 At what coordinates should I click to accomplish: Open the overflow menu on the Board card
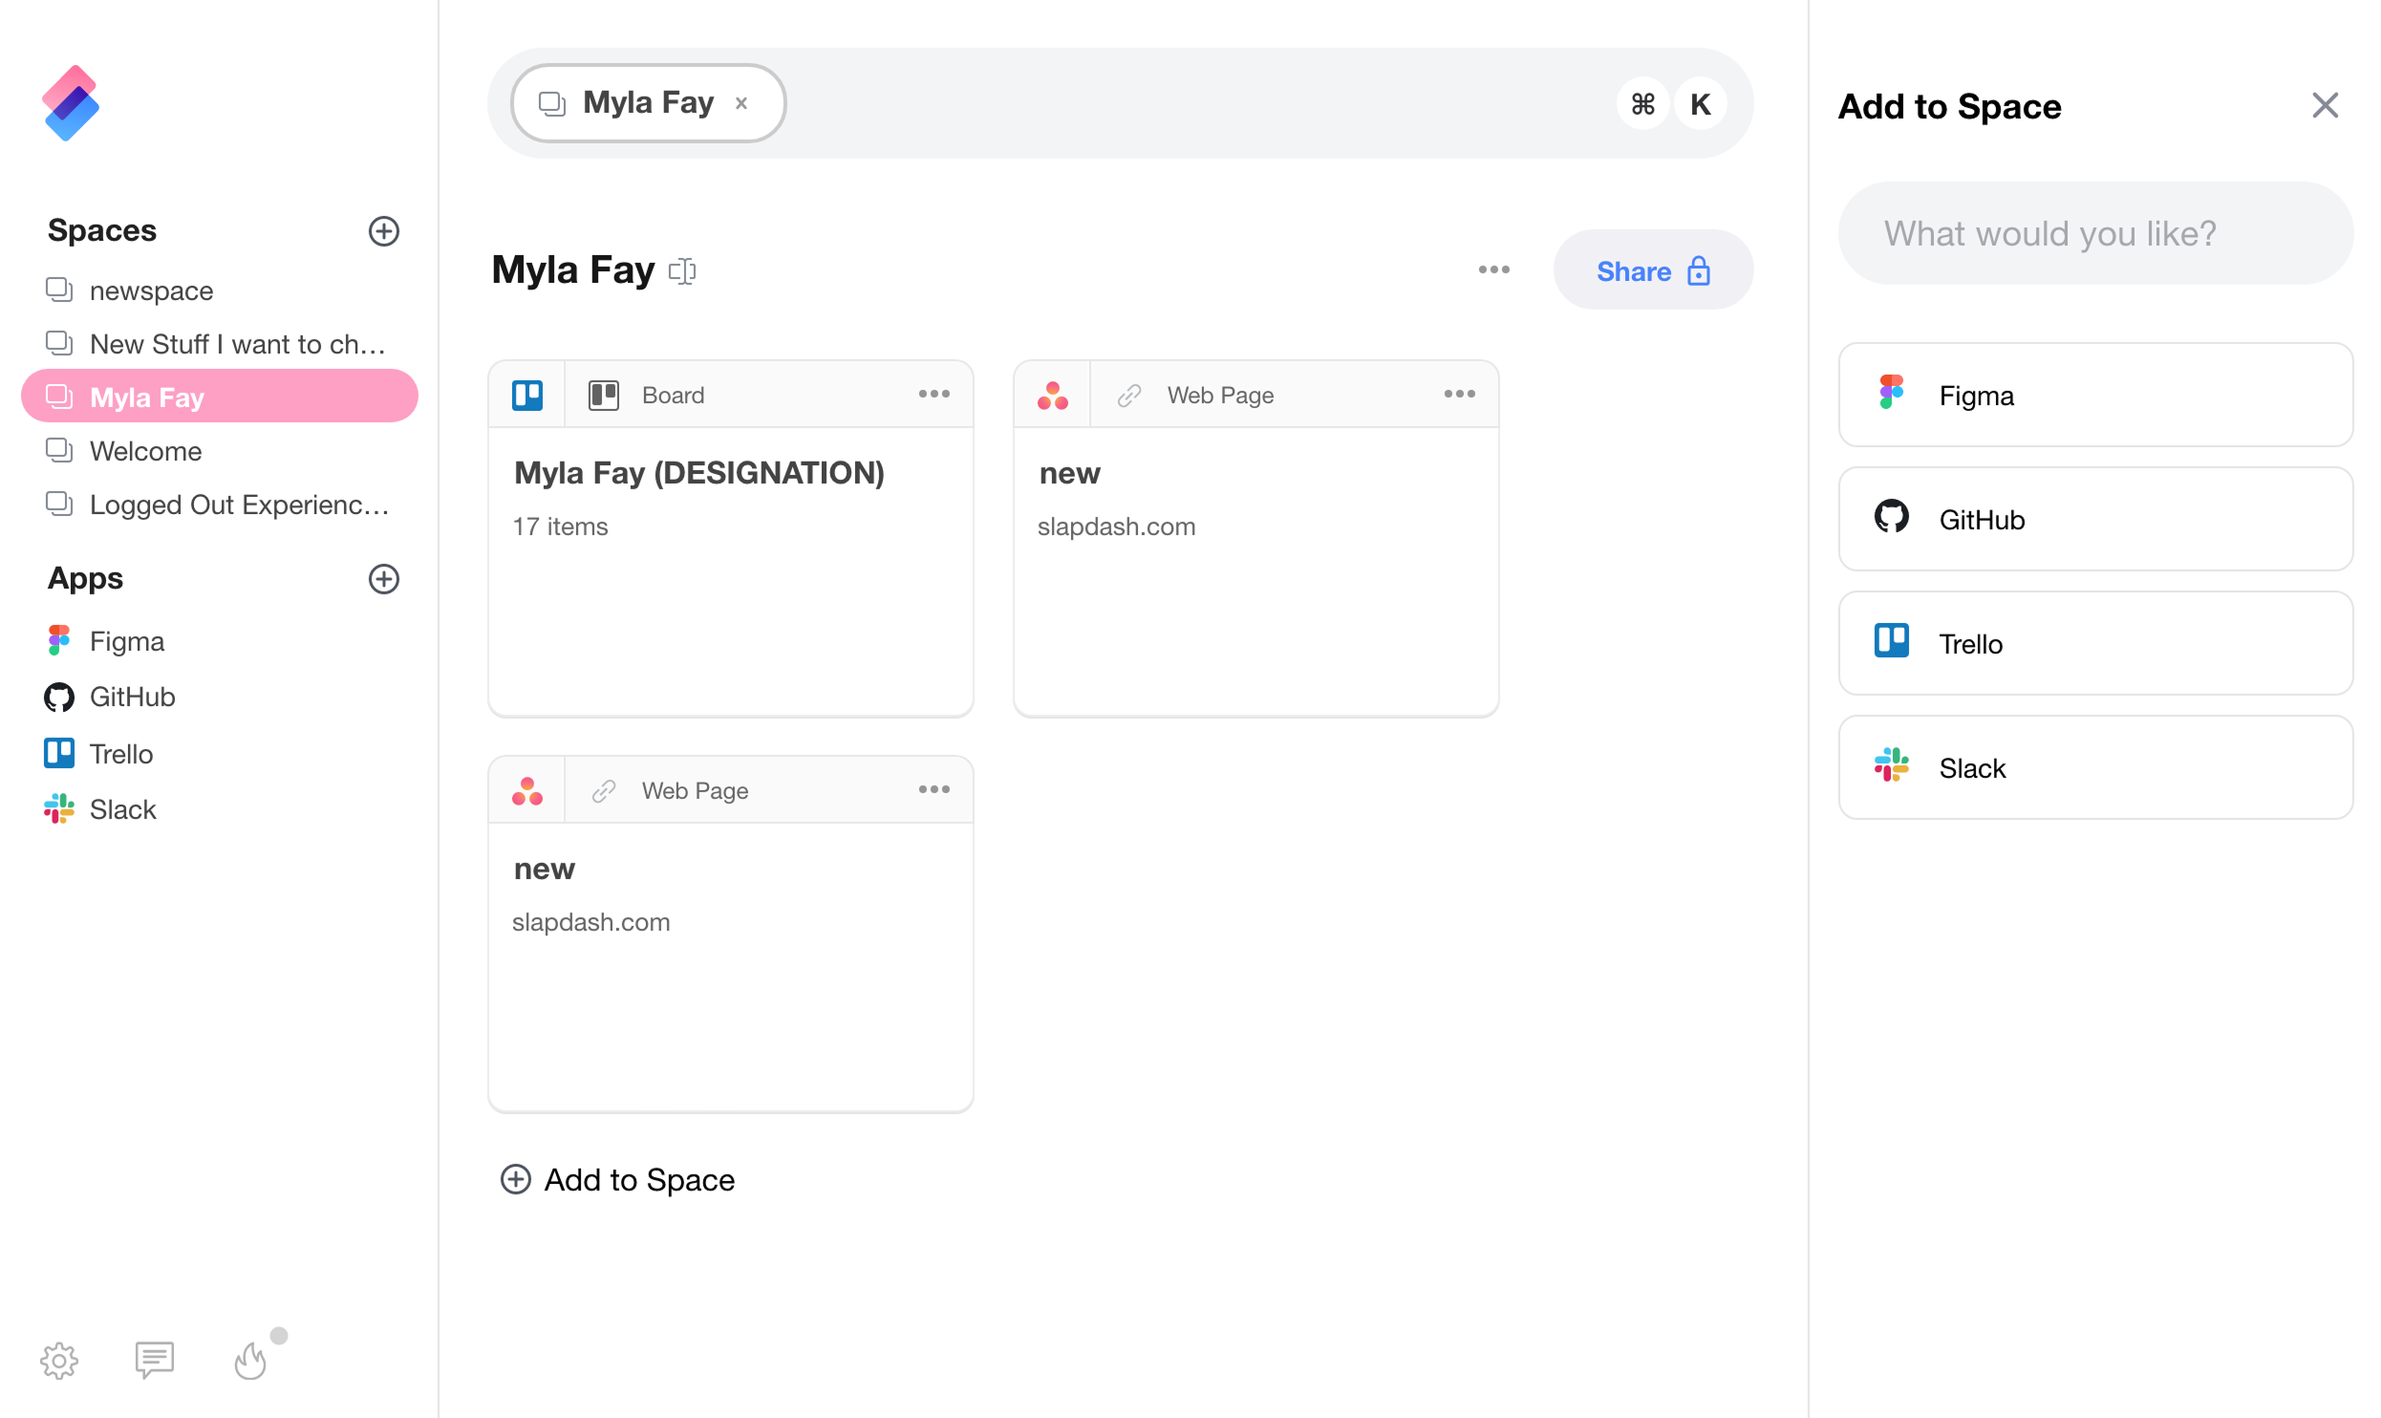click(933, 394)
